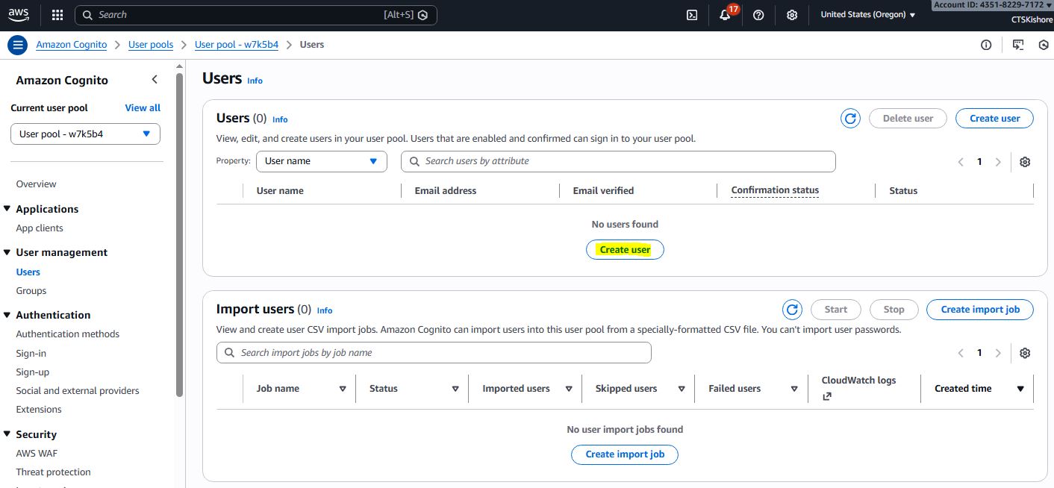Click the highlighted Create user button
Screen dimensions: 1054x488
click(x=625, y=250)
